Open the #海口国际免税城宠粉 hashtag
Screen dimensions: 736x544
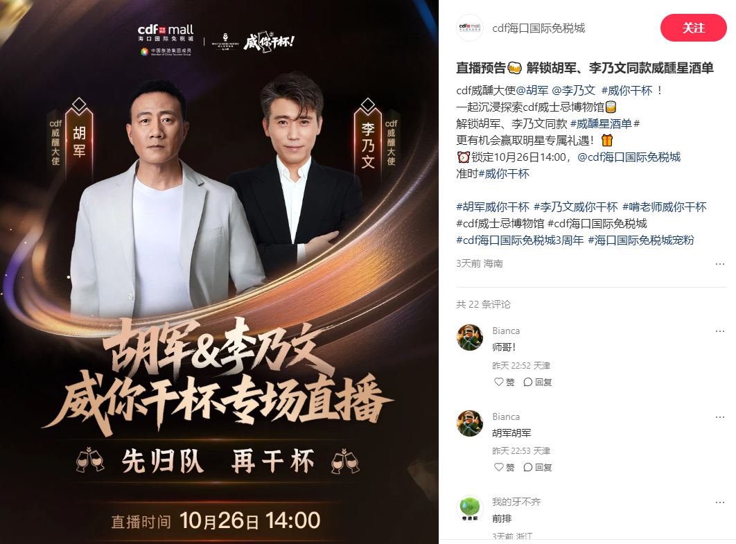point(641,240)
